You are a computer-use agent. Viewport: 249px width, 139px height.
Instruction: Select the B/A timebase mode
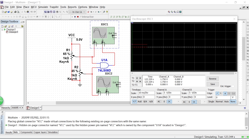[x=145, y=102]
